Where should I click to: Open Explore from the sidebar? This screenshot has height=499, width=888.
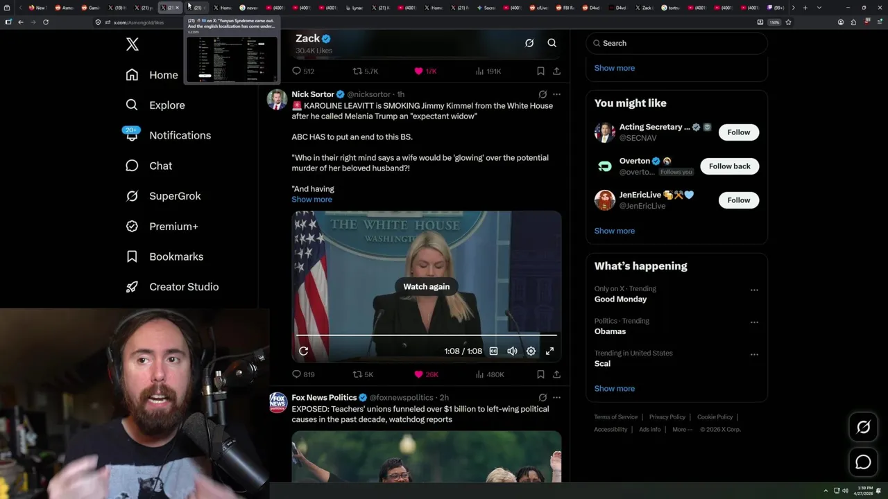pos(155,105)
